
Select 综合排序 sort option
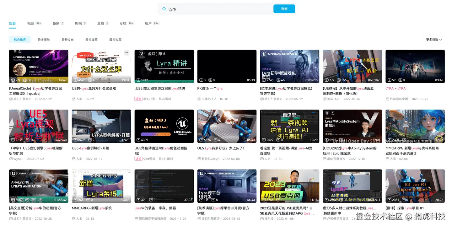point(20,40)
